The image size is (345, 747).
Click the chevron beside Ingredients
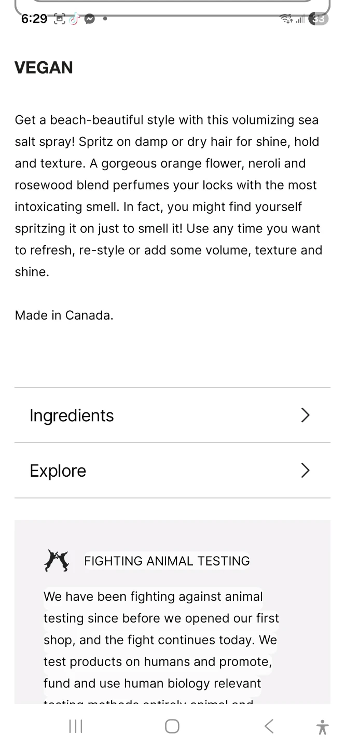(305, 415)
